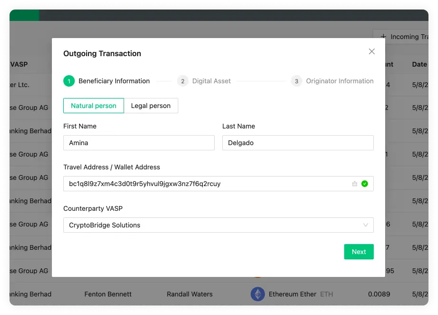Close the Outgoing Transaction dialog
The width and height of the screenshot is (438, 315).
[372, 51]
